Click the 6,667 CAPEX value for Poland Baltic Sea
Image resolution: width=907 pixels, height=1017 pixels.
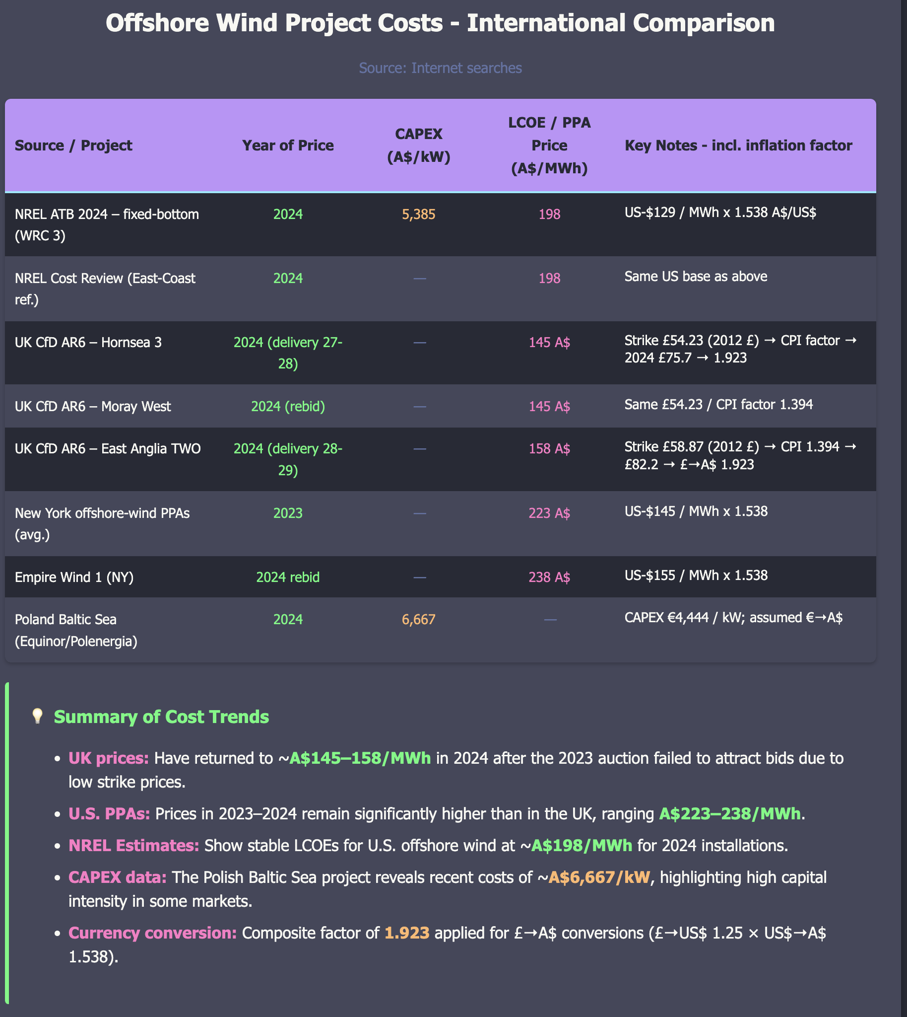[x=419, y=619]
